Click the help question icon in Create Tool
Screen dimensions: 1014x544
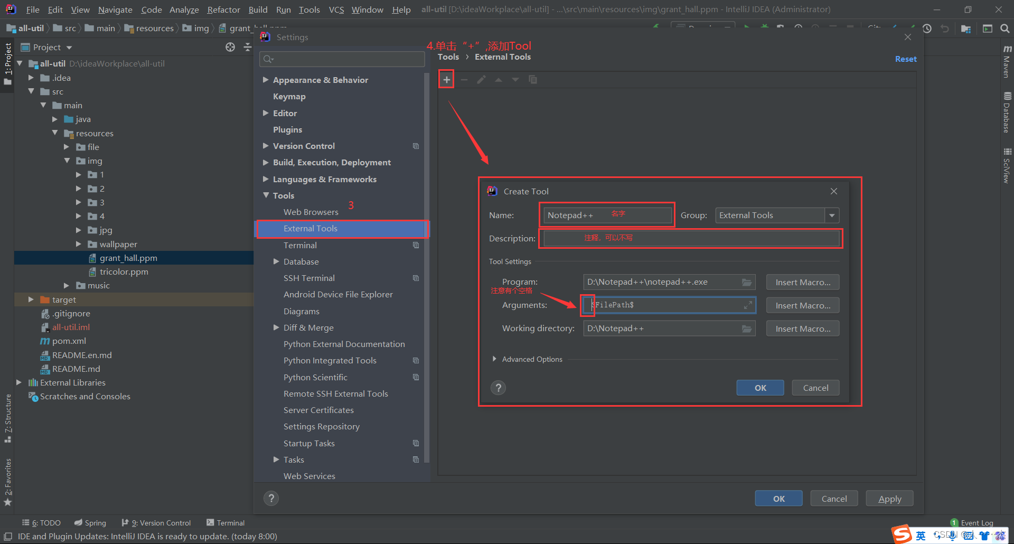tap(498, 388)
